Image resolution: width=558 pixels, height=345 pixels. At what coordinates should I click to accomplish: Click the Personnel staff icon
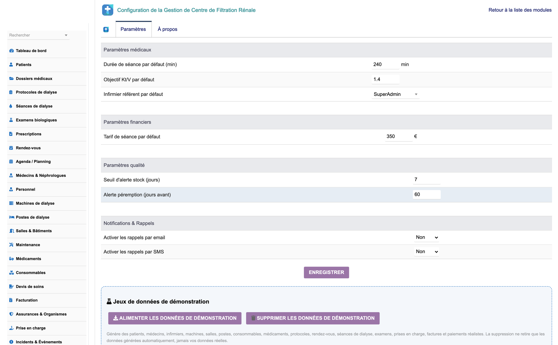11,190
